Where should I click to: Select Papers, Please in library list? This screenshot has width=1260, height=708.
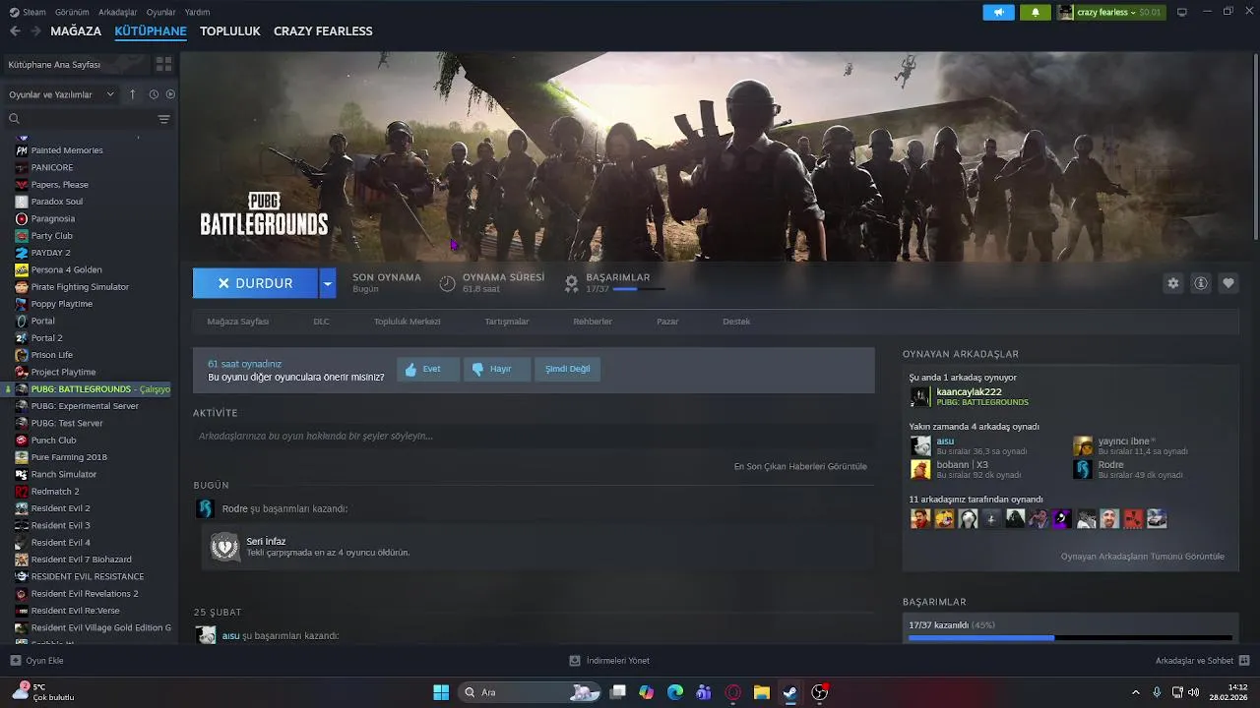coord(59,185)
